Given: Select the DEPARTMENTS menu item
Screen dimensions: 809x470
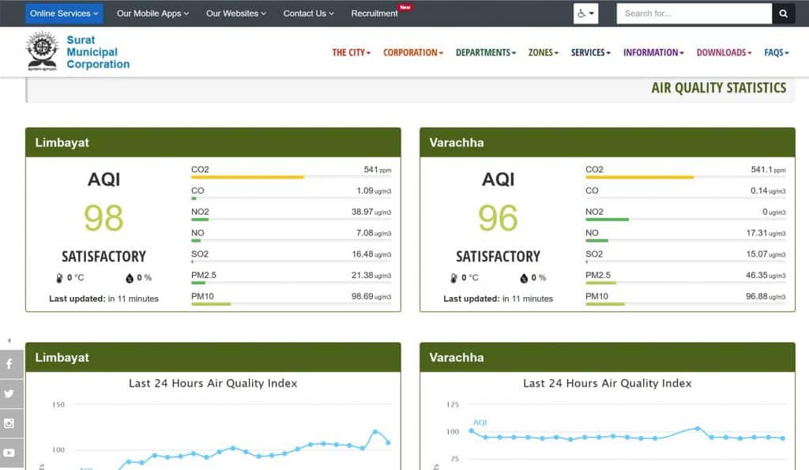Looking at the screenshot, I should 485,52.
